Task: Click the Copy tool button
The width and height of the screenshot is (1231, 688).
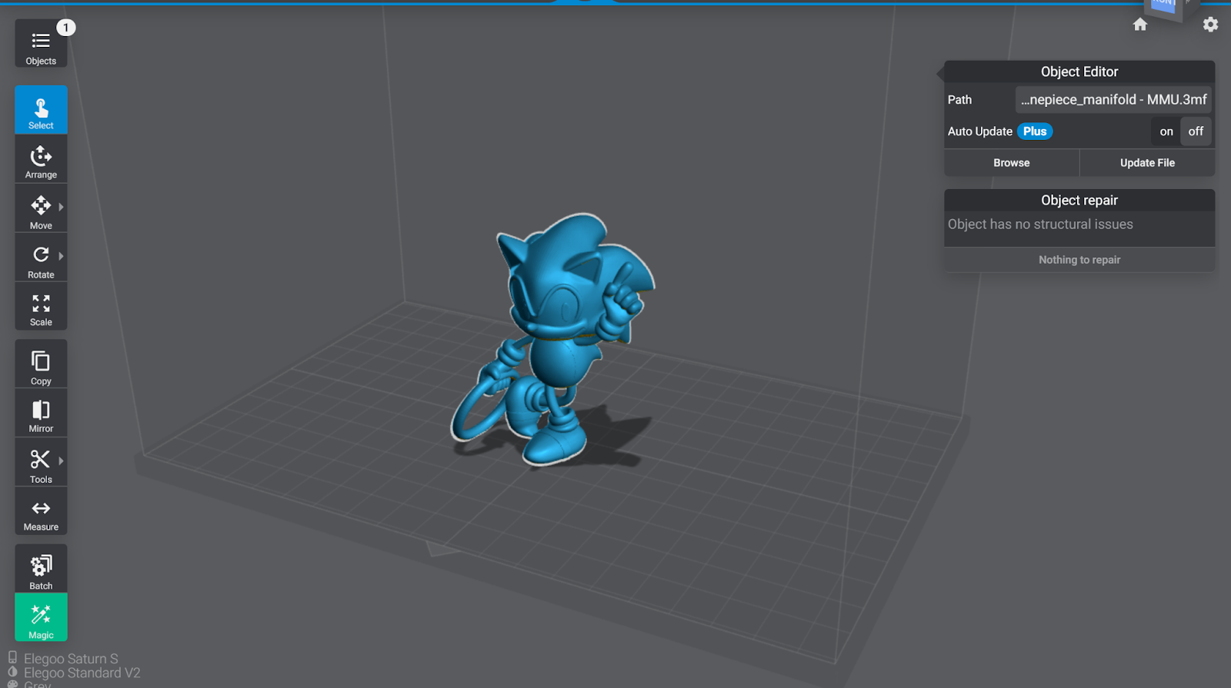Action: point(41,364)
